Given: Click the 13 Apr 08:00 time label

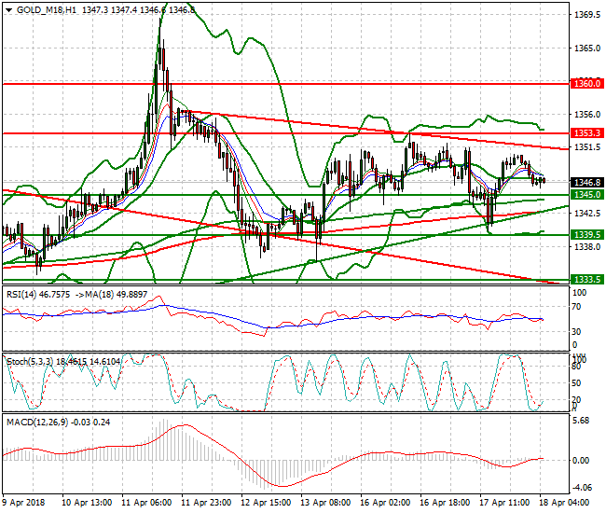Looking at the screenshot, I should (x=325, y=503).
